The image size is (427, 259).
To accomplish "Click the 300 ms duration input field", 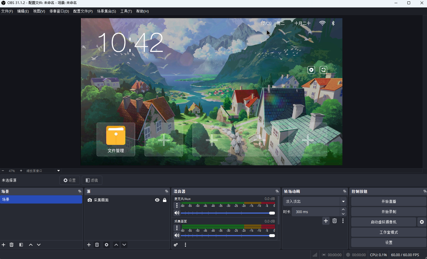I will tap(316, 211).
